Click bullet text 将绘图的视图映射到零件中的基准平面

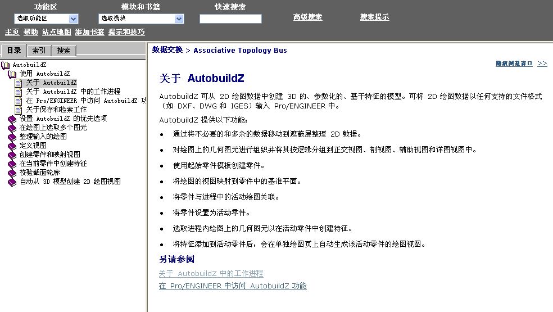click(x=237, y=182)
